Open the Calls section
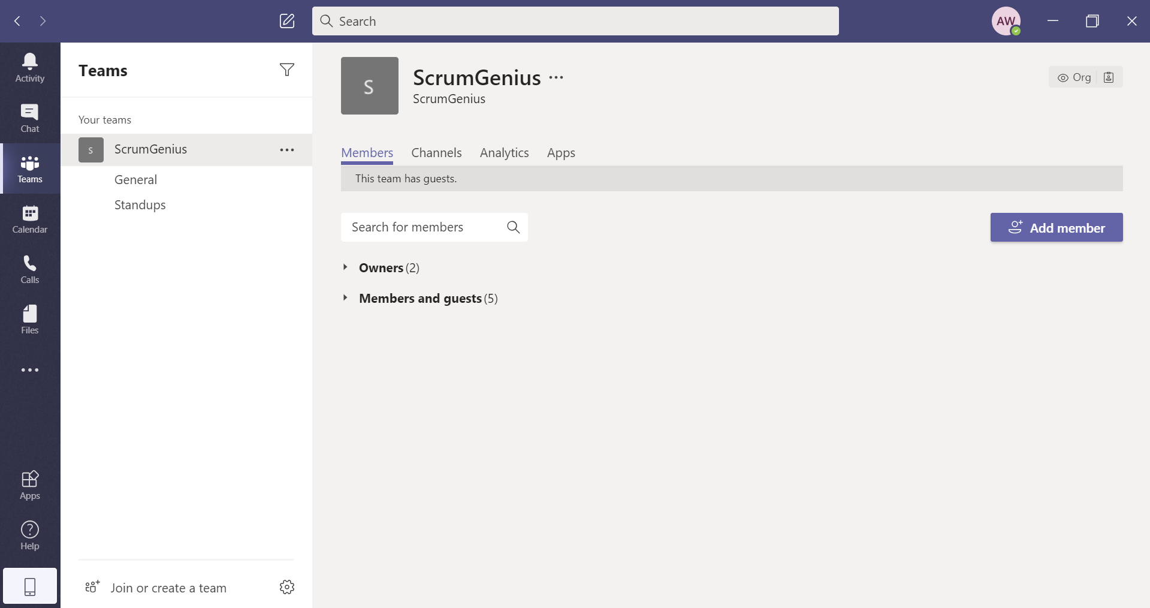The height and width of the screenshot is (608, 1150). coord(30,269)
